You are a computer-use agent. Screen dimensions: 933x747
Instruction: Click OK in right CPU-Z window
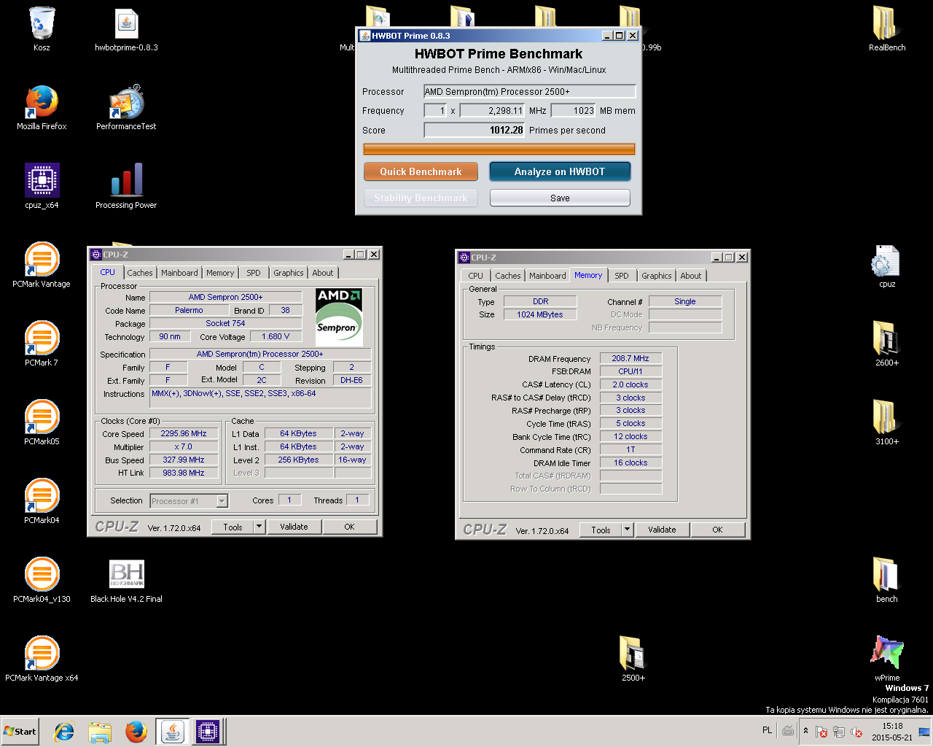(717, 530)
